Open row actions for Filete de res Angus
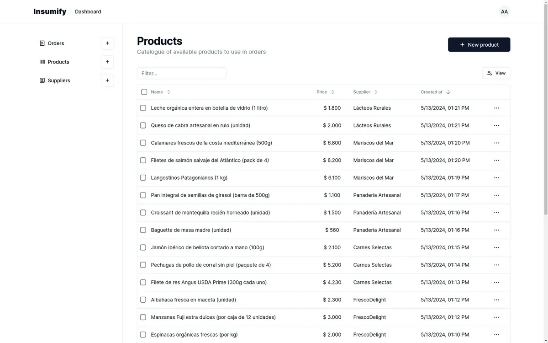548x343 pixels. 496,282
